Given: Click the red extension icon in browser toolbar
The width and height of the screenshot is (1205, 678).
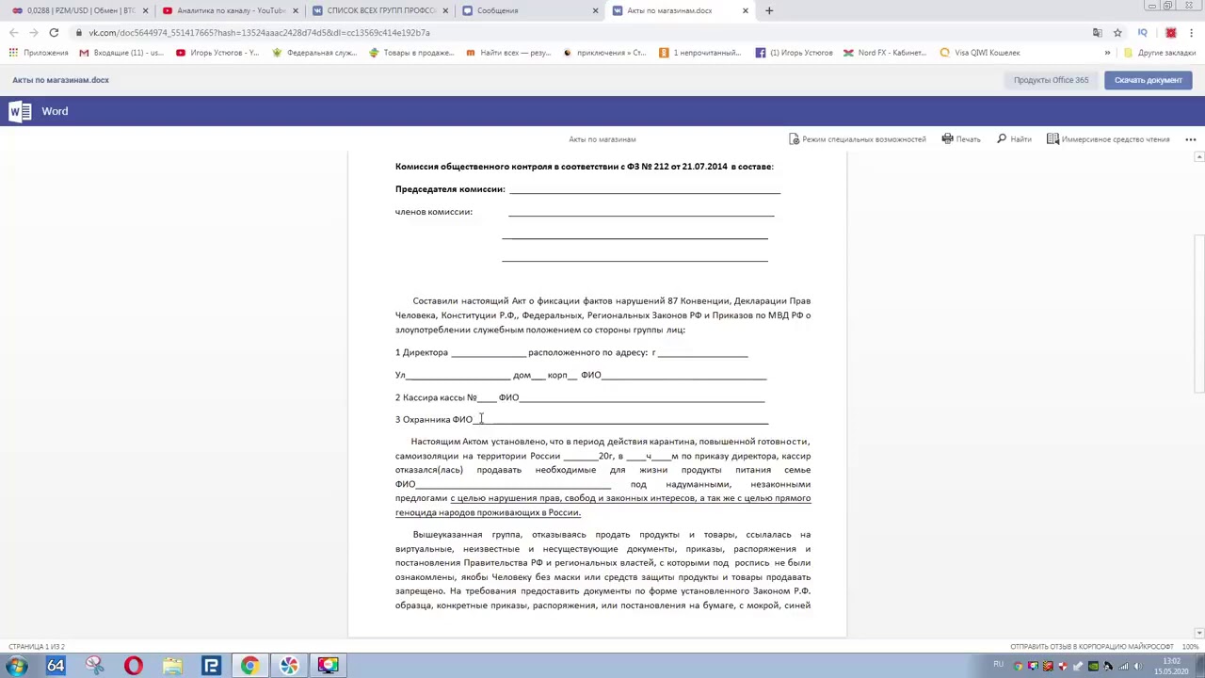Looking at the screenshot, I should point(1170,33).
